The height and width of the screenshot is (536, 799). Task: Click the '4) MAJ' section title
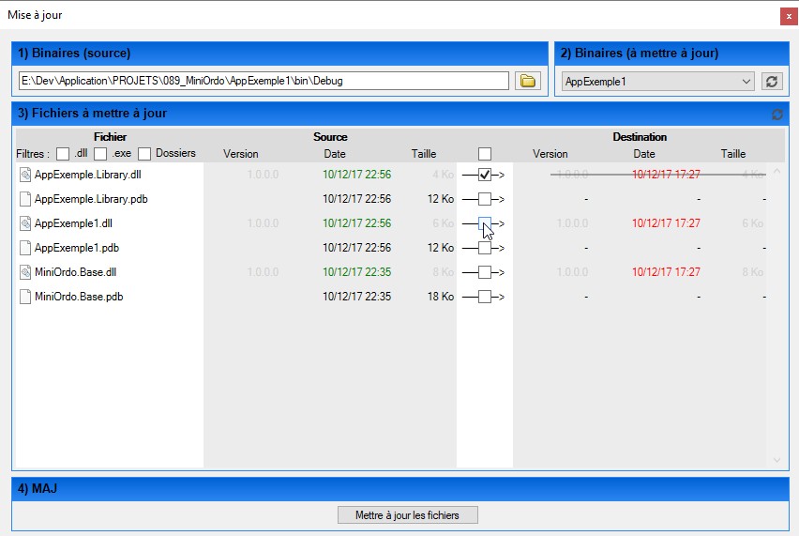tap(38, 488)
